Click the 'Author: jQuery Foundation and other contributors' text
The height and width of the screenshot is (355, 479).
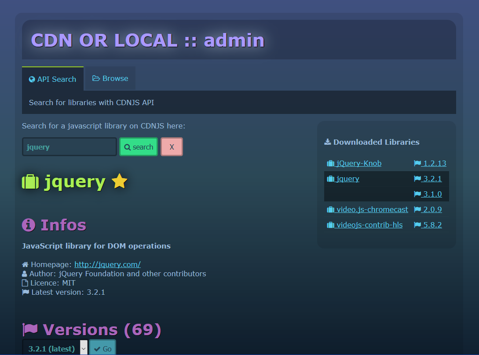click(x=117, y=274)
